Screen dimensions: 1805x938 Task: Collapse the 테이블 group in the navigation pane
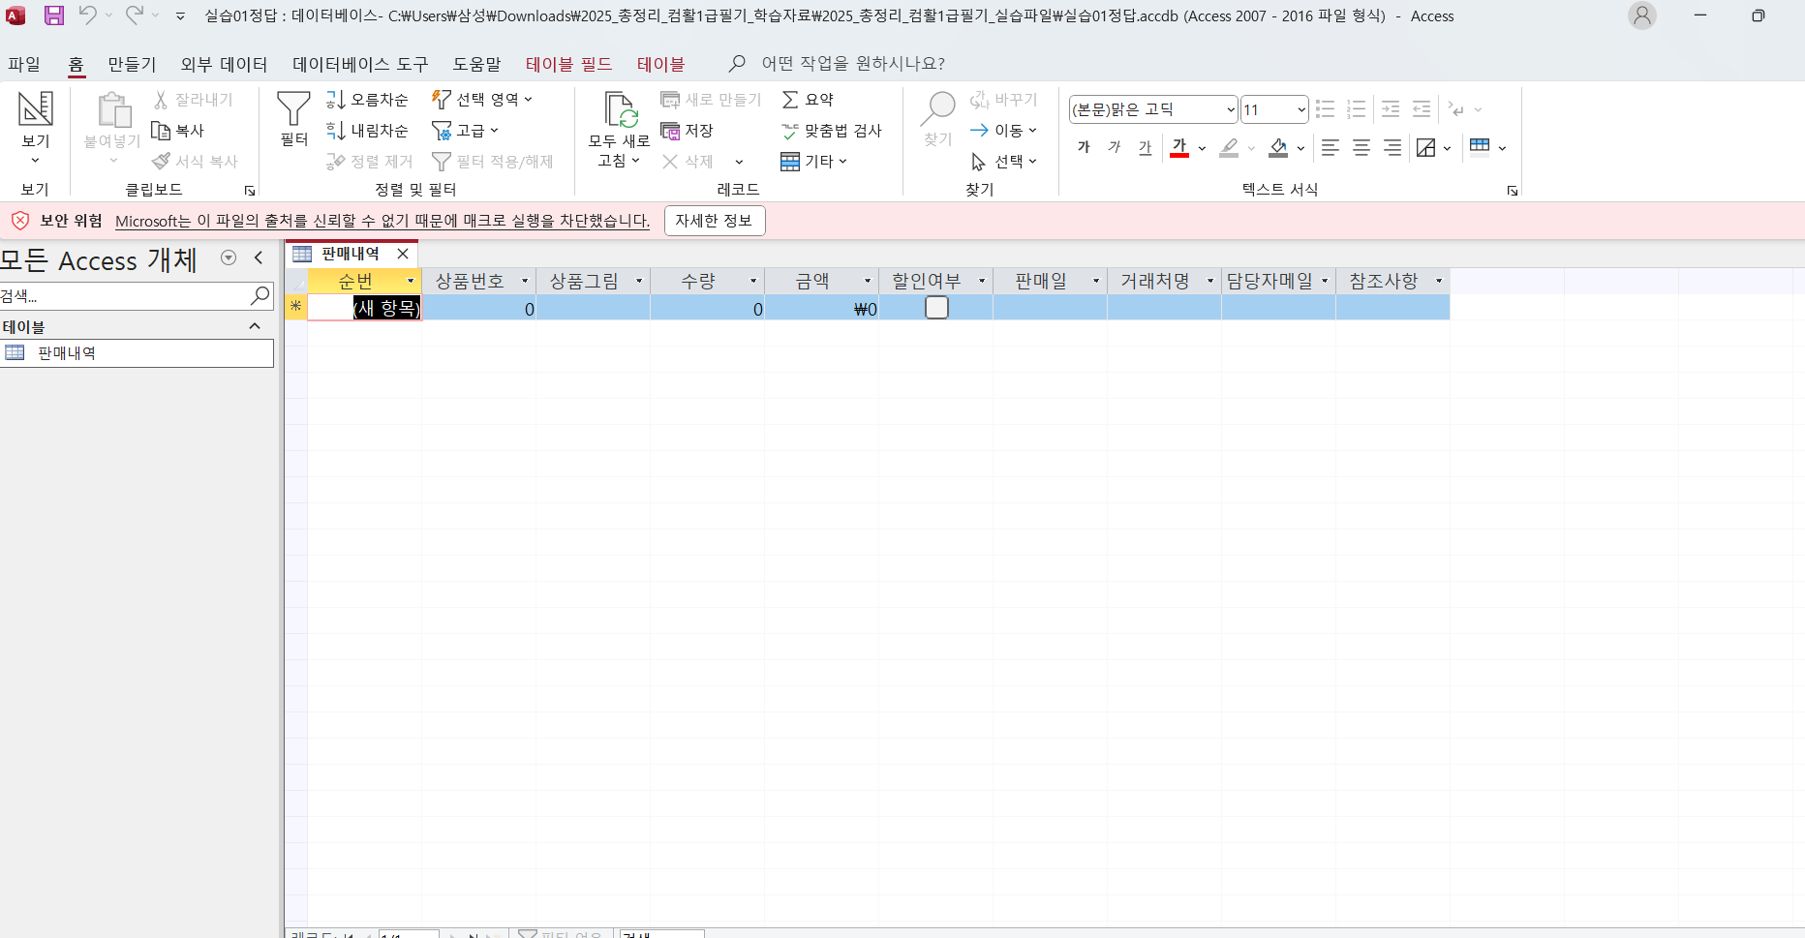pyautogui.click(x=255, y=326)
